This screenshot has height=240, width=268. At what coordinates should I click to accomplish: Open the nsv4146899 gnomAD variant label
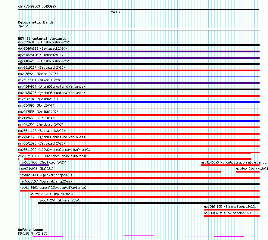[x=234, y=162]
